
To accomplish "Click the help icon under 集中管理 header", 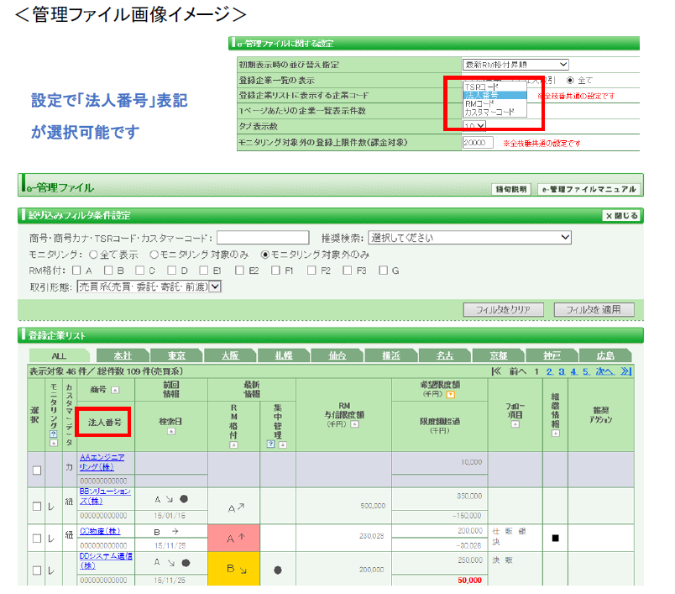I will 270,444.
